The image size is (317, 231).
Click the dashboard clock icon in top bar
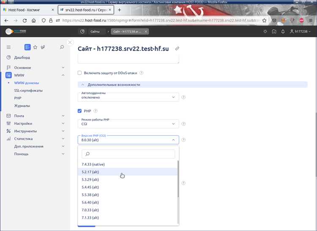82,31
